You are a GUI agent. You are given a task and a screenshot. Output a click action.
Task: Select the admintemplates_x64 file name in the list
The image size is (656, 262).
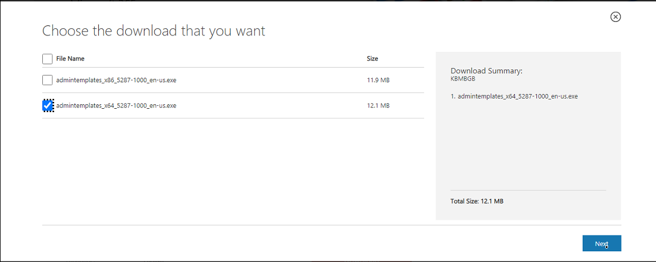(x=116, y=106)
